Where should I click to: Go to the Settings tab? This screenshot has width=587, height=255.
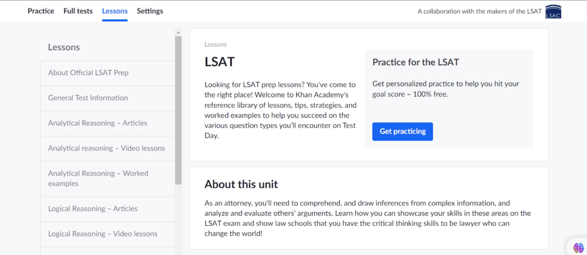coord(150,11)
